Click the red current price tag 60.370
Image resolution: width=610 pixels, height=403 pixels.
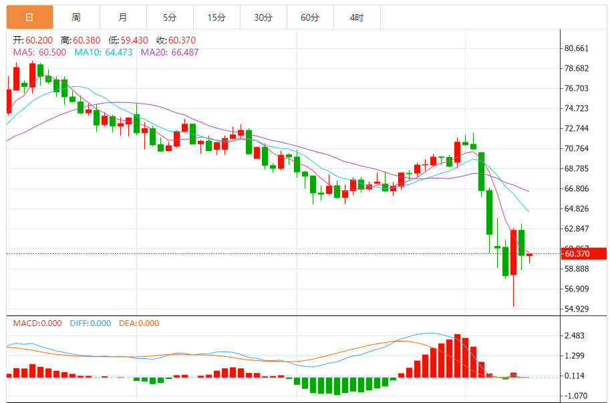click(584, 253)
